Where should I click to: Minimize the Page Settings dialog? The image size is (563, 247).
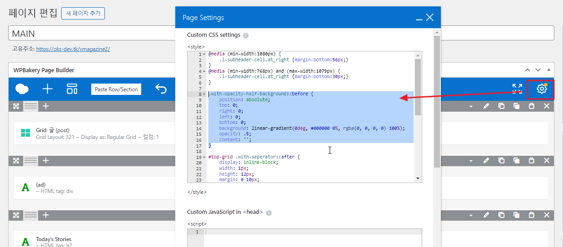coord(419,19)
